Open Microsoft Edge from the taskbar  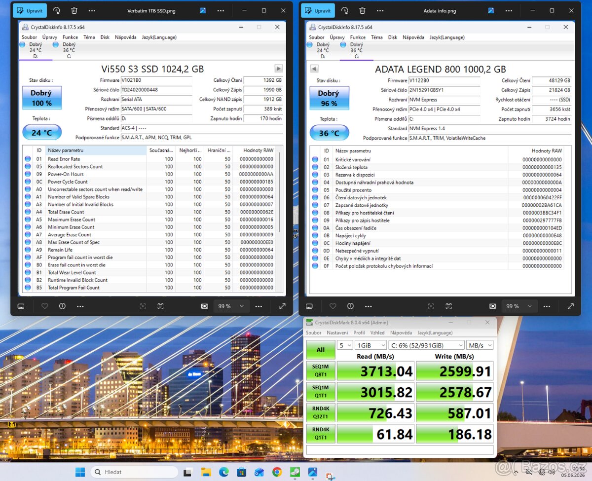[x=223, y=472]
